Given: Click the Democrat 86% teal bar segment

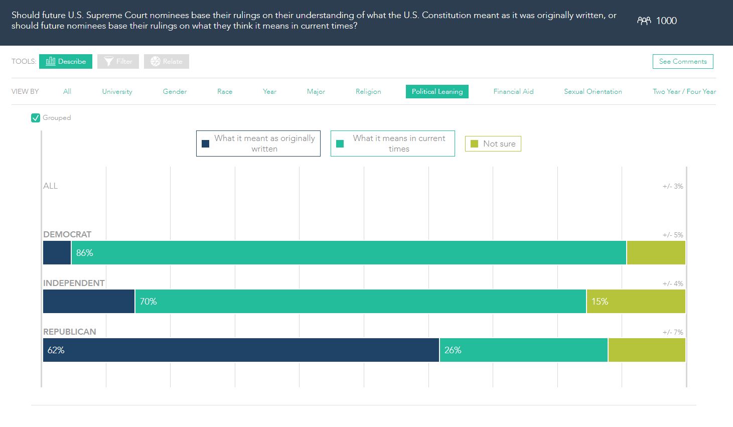Looking at the screenshot, I should (349, 253).
